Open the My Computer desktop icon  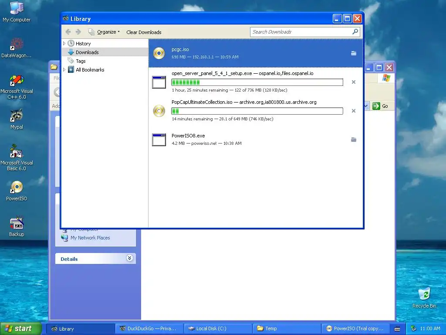tap(17, 11)
